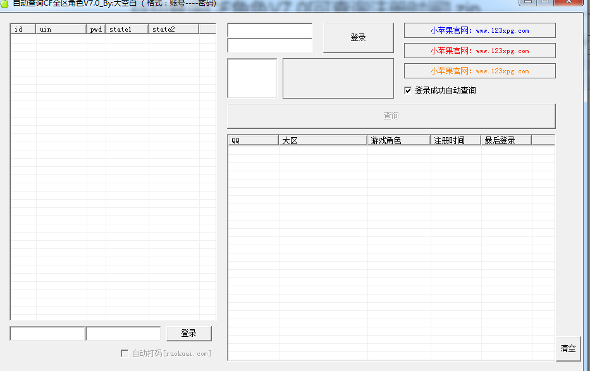Click the 登录 button below the account list
The height and width of the screenshot is (371, 590).
[x=189, y=334]
